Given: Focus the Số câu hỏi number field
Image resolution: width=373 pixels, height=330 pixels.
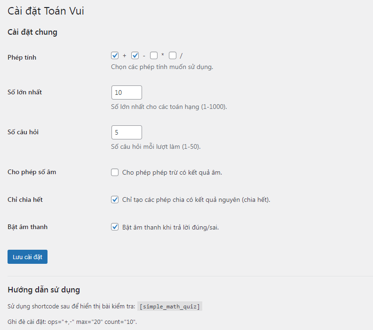Looking at the screenshot, I should 127,132.
